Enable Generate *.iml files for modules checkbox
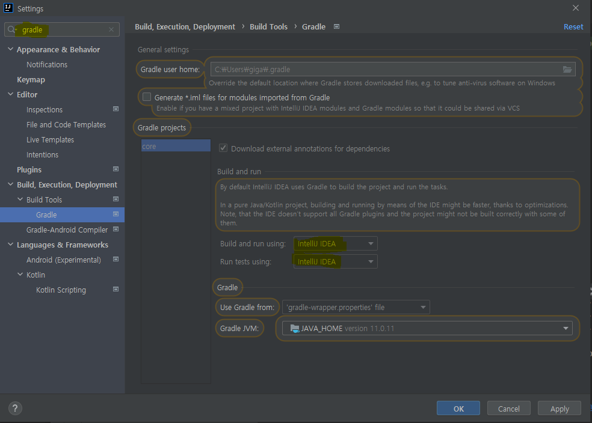 146,97
